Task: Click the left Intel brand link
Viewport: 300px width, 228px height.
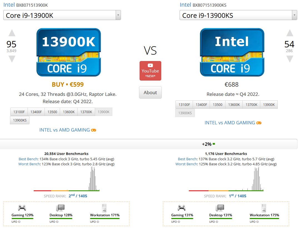Action: click(x=9, y=5)
